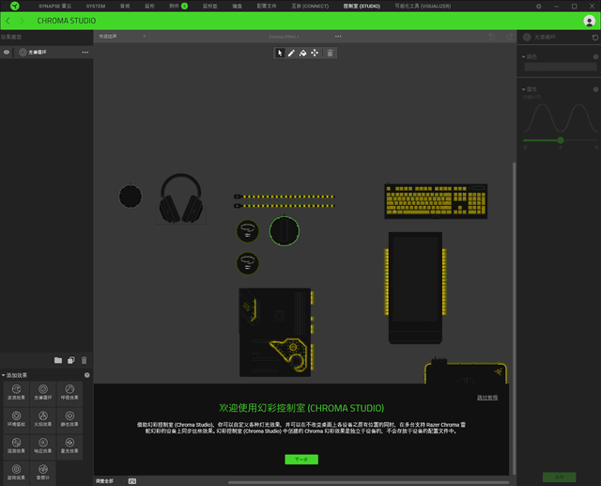This screenshot has height=486, width=601.
Task: Open the user account avatar
Action: 589,21
